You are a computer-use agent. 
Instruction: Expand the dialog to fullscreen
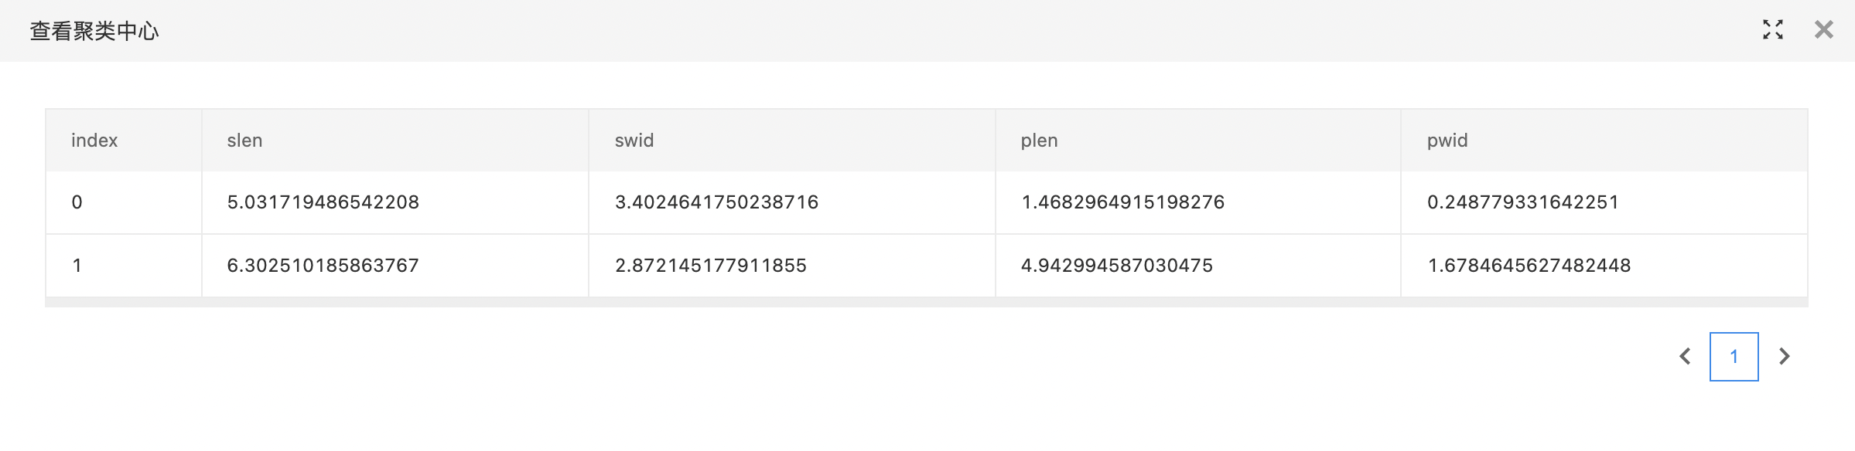1772,30
